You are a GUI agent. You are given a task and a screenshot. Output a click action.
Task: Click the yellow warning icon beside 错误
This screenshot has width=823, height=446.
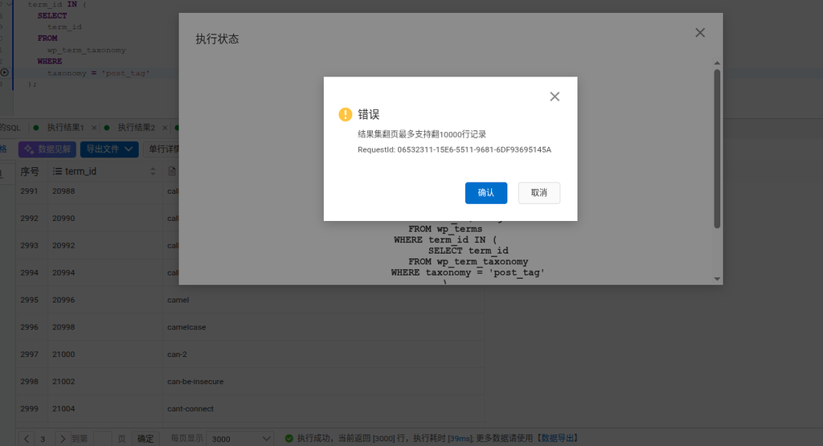[346, 114]
